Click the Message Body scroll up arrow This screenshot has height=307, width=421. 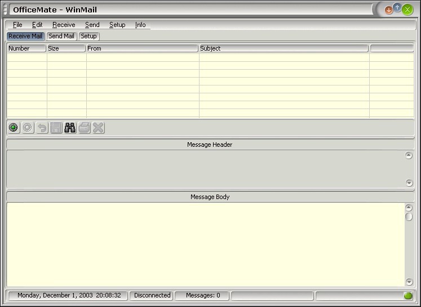click(x=409, y=207)
